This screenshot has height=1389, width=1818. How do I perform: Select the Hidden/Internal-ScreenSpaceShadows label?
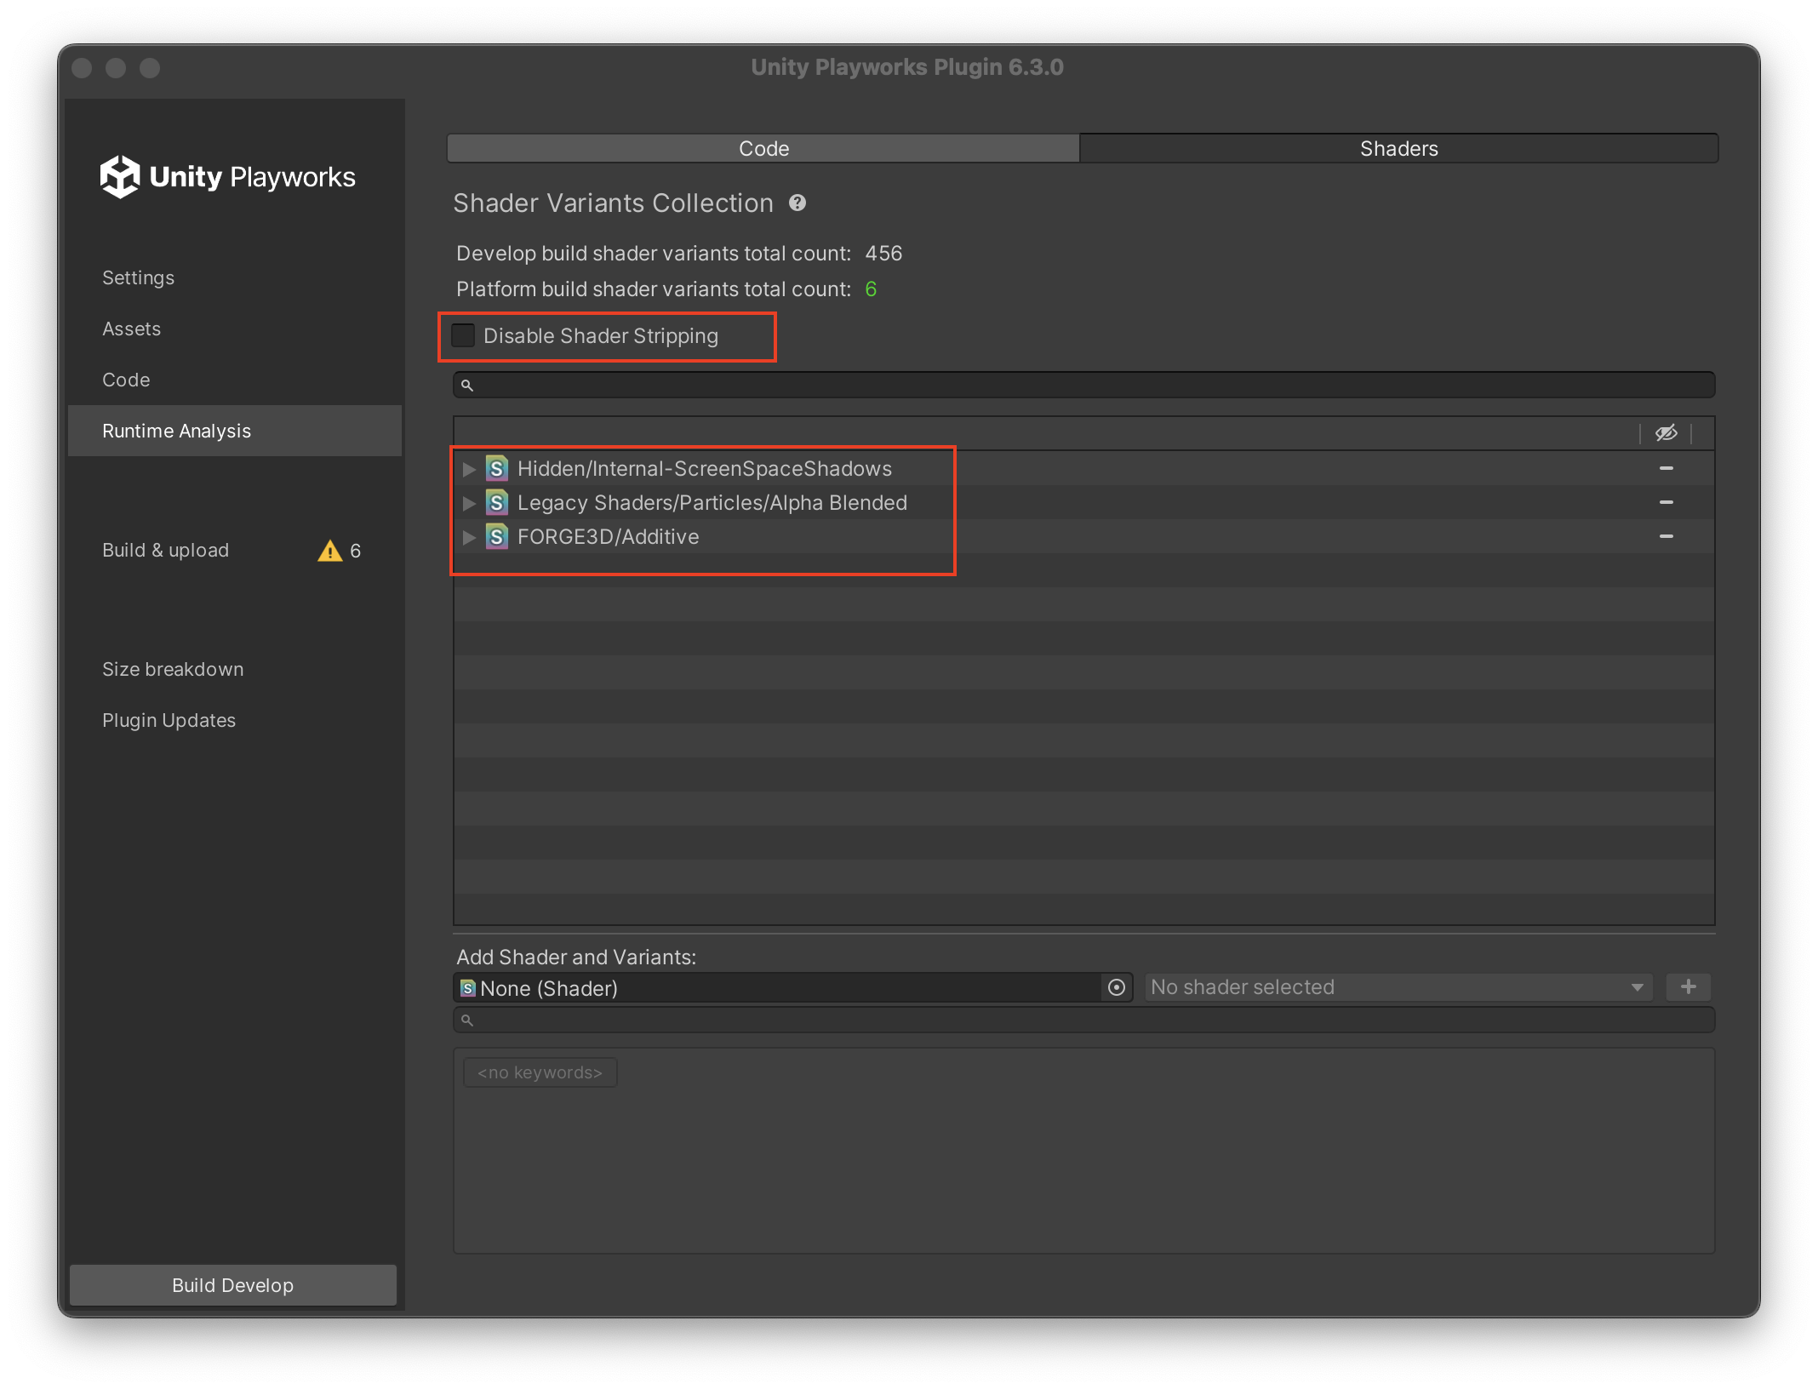[705, 468]
